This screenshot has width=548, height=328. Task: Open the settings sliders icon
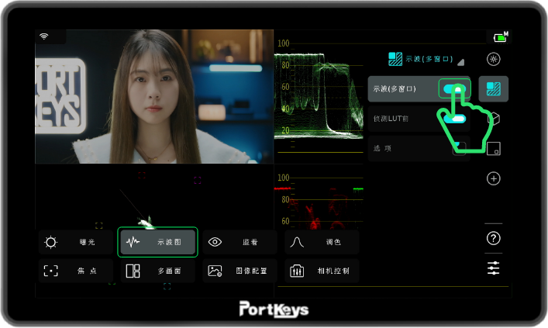494,268
